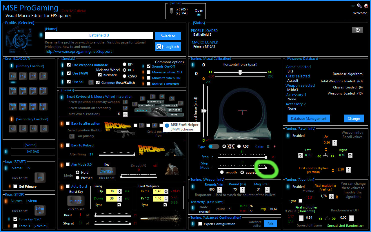
Task: Expand the small chevron left of the wrench icon
Action: click(353, 6)
